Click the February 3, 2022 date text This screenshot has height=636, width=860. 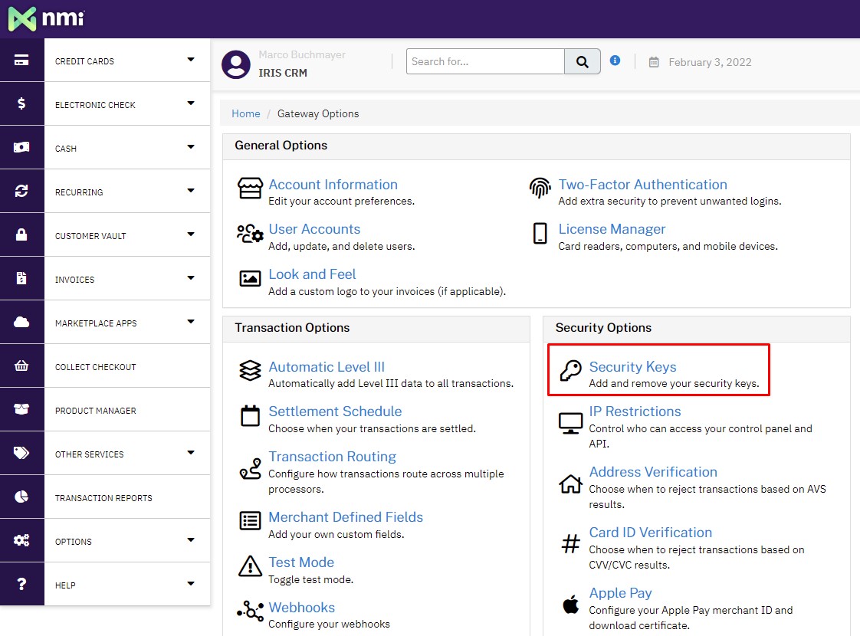pyautogui.click(x=710, y=62)
